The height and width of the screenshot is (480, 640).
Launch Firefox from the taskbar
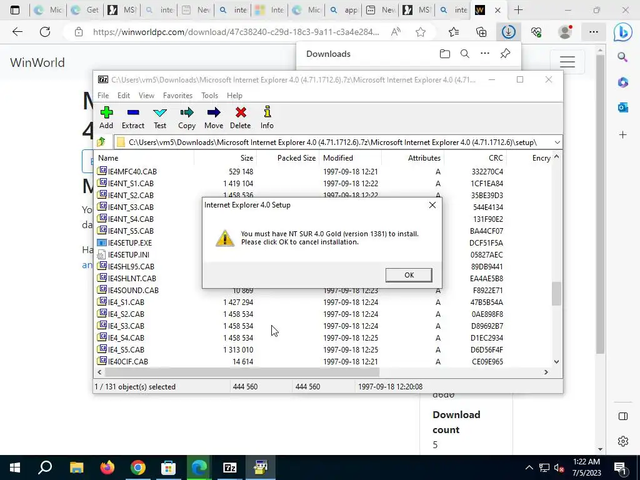pos(107,467)
